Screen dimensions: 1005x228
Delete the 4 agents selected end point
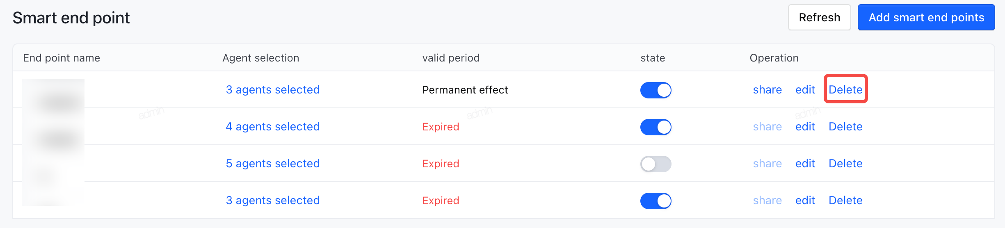coord(845,126)
